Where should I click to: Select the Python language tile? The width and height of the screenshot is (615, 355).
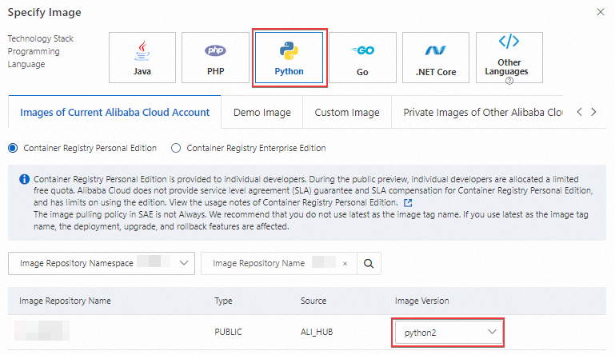(x=289, y=58)
